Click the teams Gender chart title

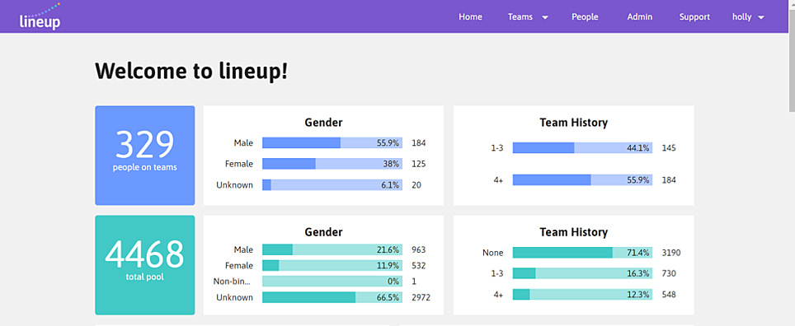pyautogui.click(x=323, y=123)
